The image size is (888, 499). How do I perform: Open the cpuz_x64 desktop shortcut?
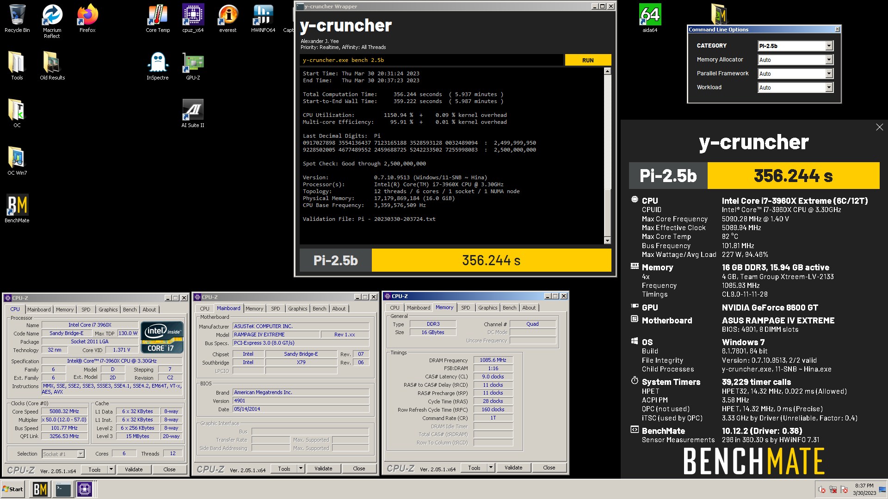(193, 18)
